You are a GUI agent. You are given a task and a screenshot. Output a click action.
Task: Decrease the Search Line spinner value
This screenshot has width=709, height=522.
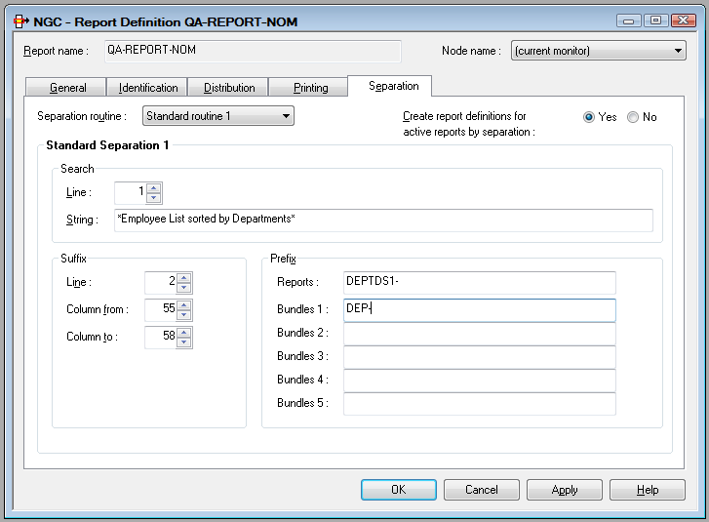[x=154, y=198]
